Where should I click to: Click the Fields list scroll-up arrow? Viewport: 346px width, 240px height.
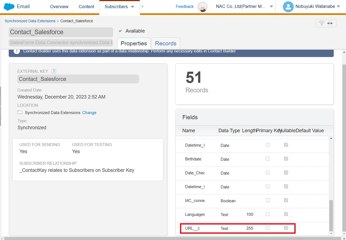coord(331,138)
